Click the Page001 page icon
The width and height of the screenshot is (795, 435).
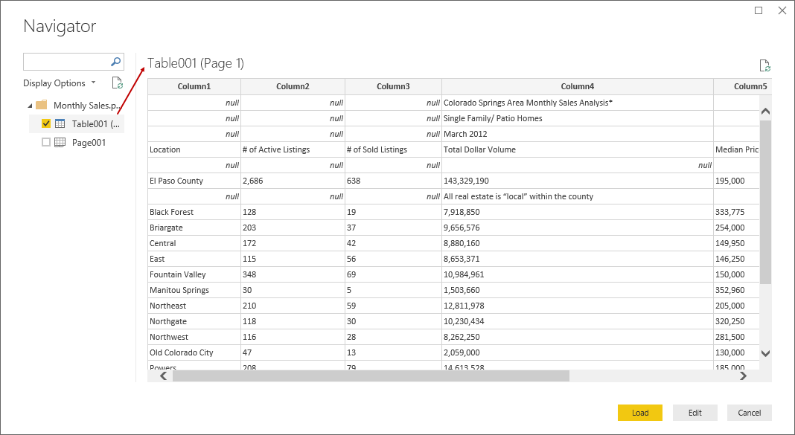point(60,142)
